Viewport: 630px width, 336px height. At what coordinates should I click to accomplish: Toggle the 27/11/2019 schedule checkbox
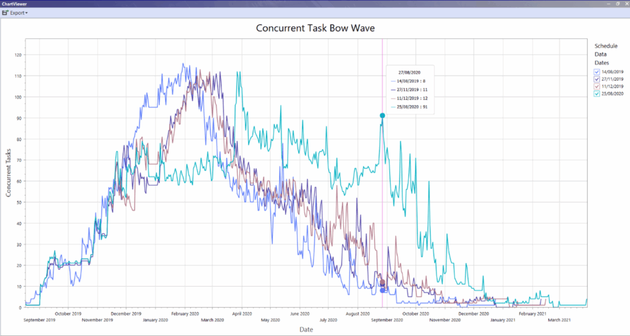click(597, 79)
